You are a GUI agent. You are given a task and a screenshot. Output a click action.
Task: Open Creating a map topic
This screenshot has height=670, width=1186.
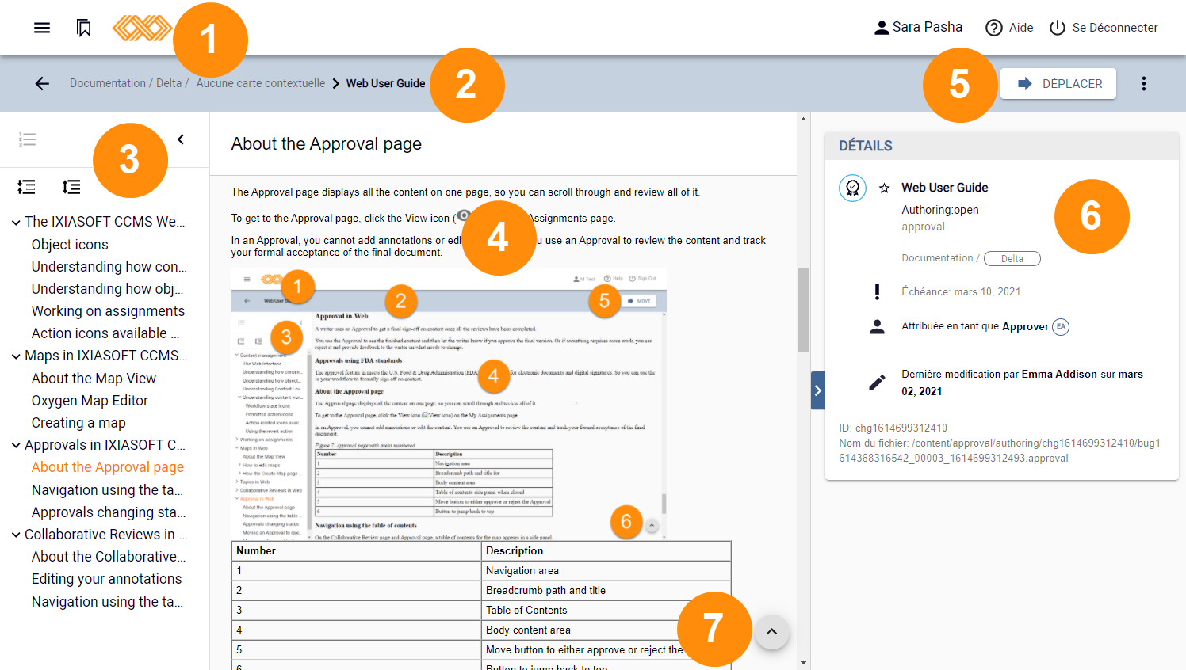tap(78, 423)
